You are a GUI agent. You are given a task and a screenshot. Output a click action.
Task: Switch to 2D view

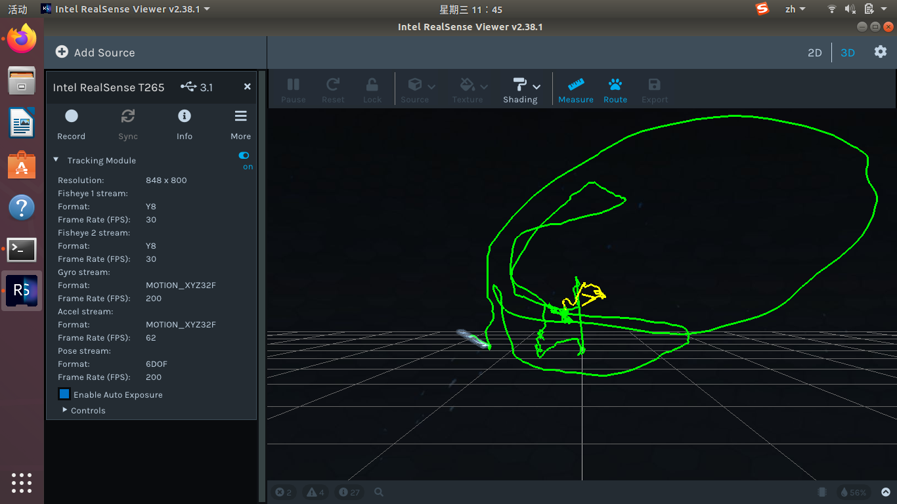coord(814,52)
